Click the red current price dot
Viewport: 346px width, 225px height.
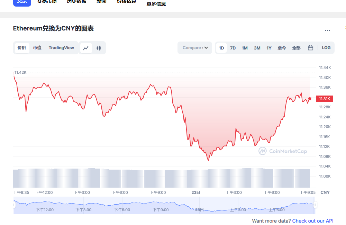pyautogui.click(x=310, y=99)
